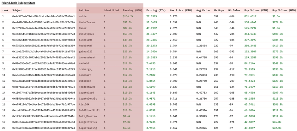Screen dimensions: 297x131
Task: Select the 77.0375 ETH earning value
Action: tap(152, 16)
